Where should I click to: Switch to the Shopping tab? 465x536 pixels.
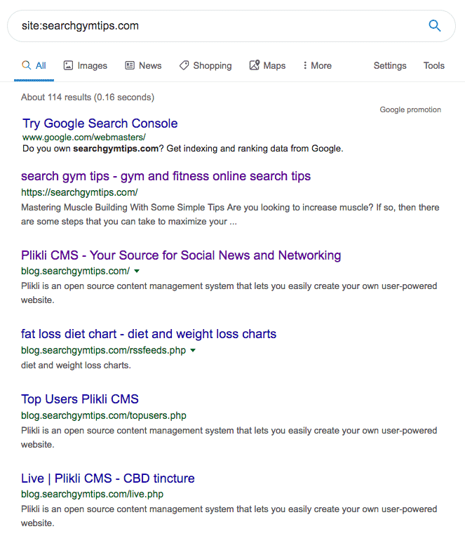coord(205,65)
